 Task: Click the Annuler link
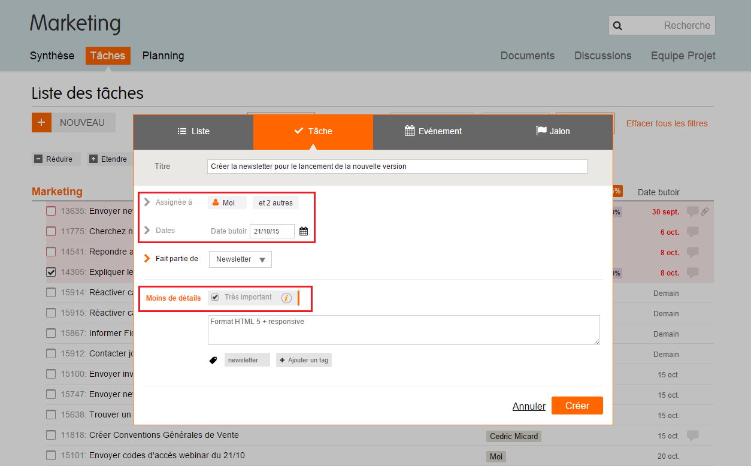529,406
